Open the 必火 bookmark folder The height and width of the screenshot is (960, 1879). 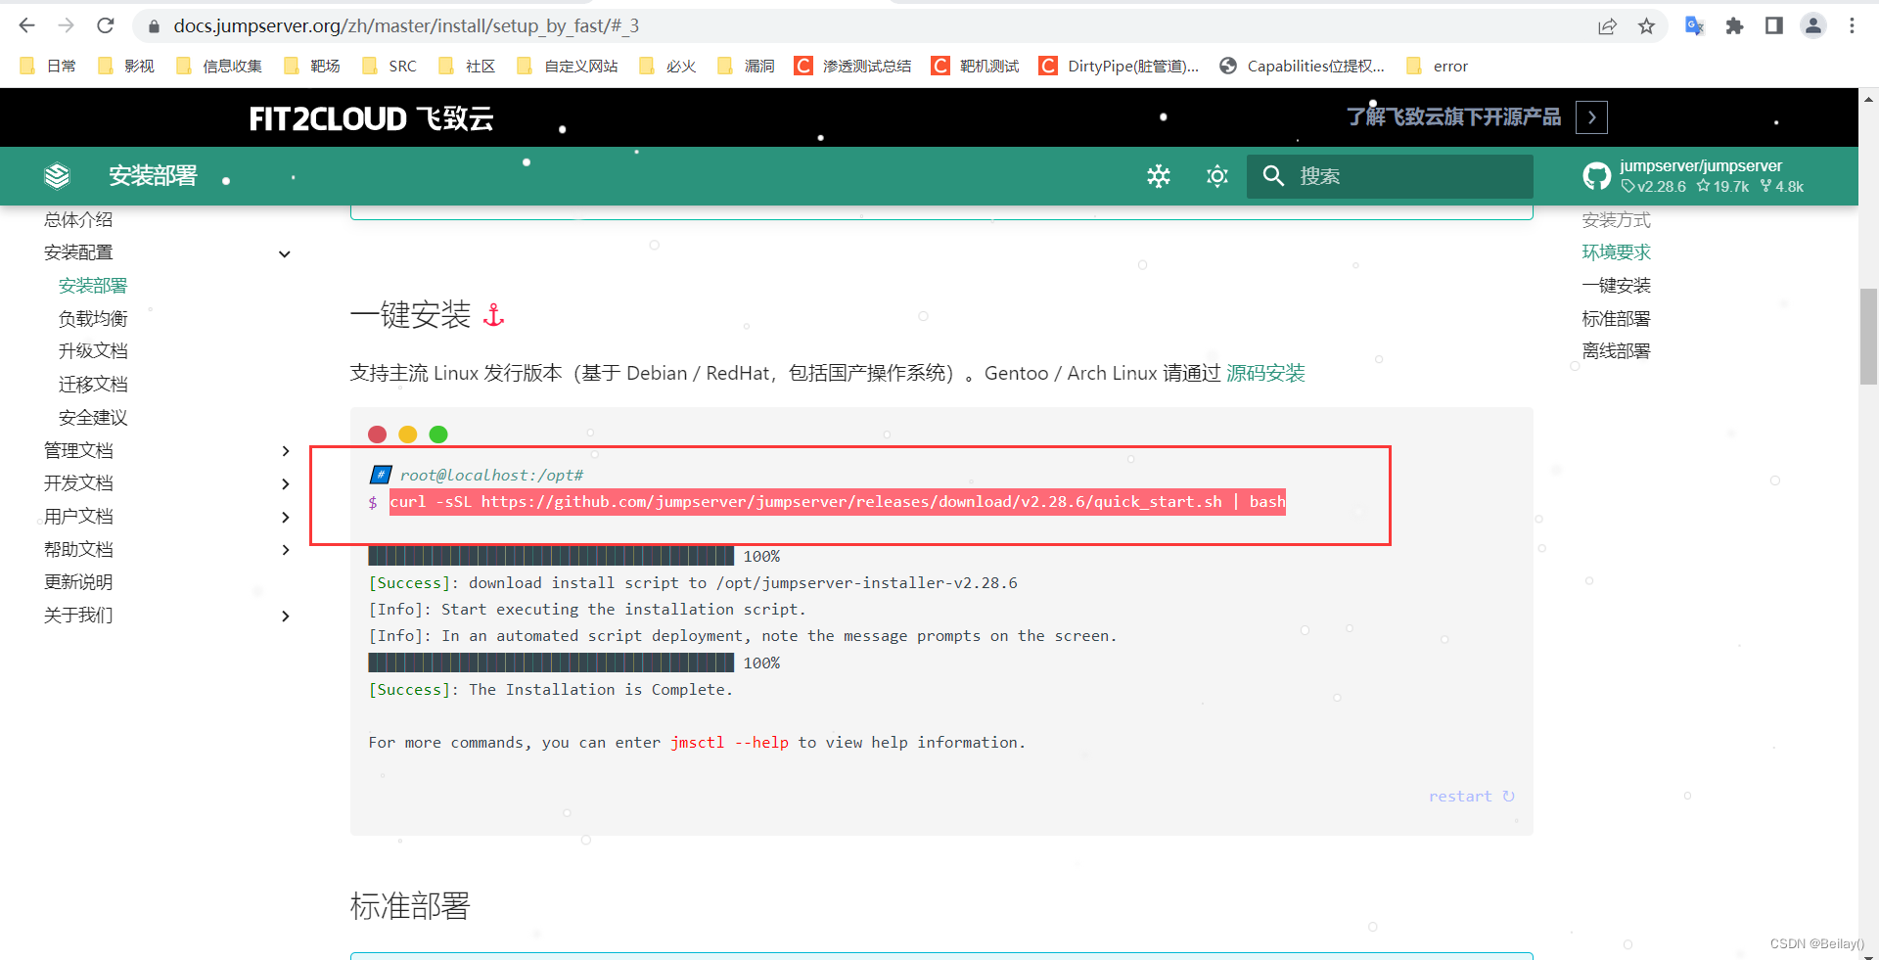click(667, 66)
